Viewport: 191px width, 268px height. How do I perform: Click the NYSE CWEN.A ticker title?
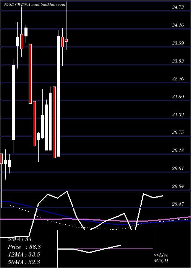pyautogui.click(x=17, y=5)
